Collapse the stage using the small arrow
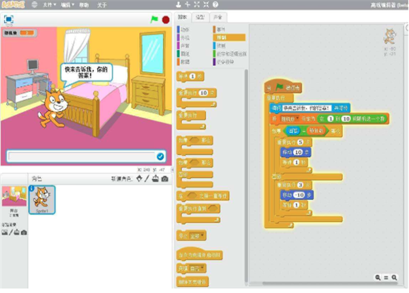Viewport: 409px width, 293px height. coord(172,170)
